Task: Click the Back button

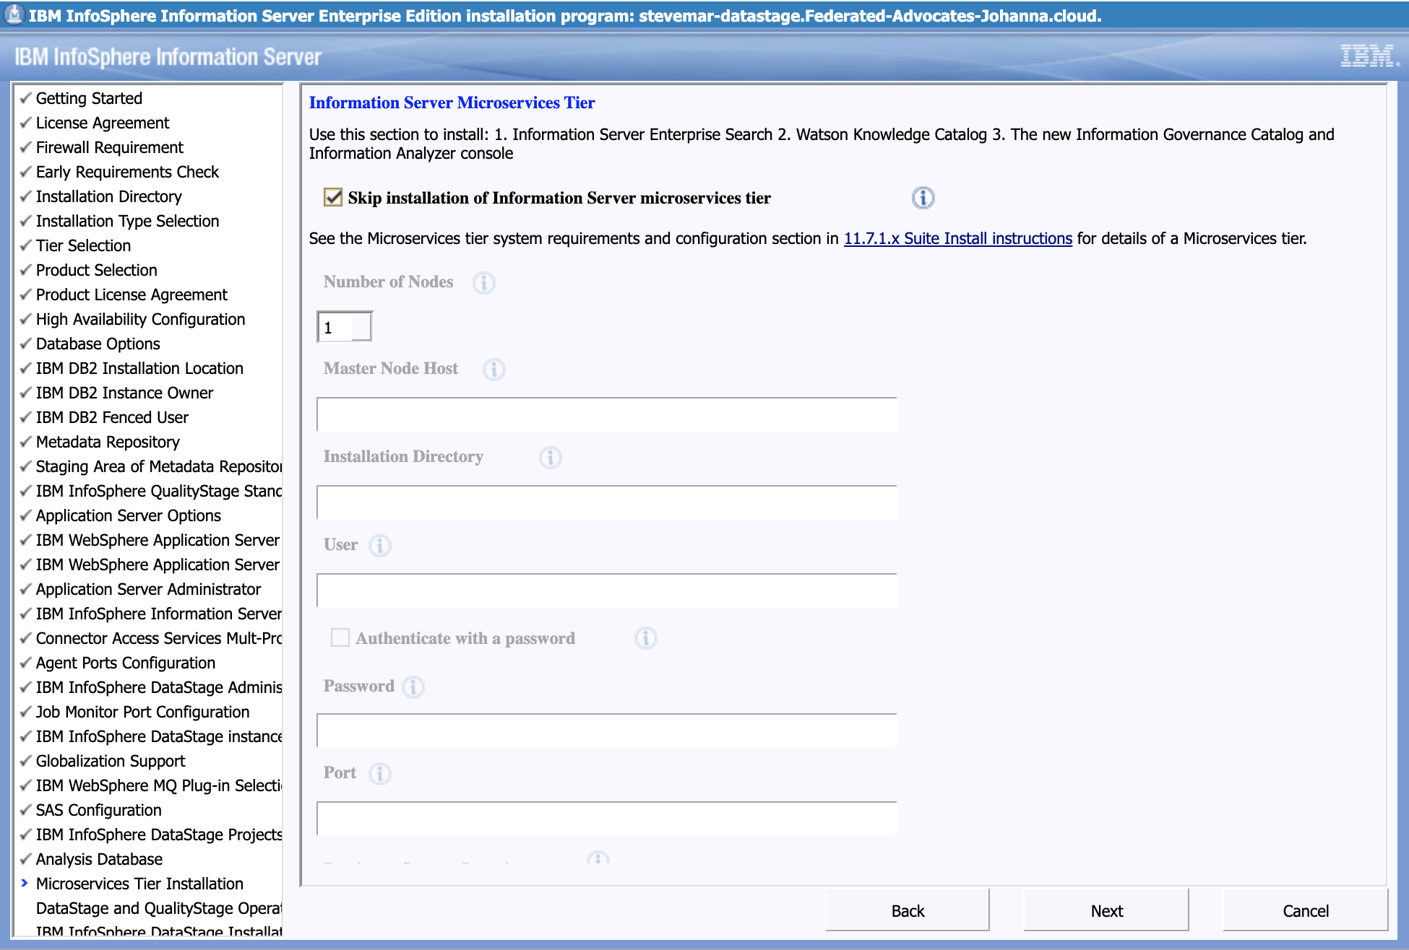Action: (908, 911)
